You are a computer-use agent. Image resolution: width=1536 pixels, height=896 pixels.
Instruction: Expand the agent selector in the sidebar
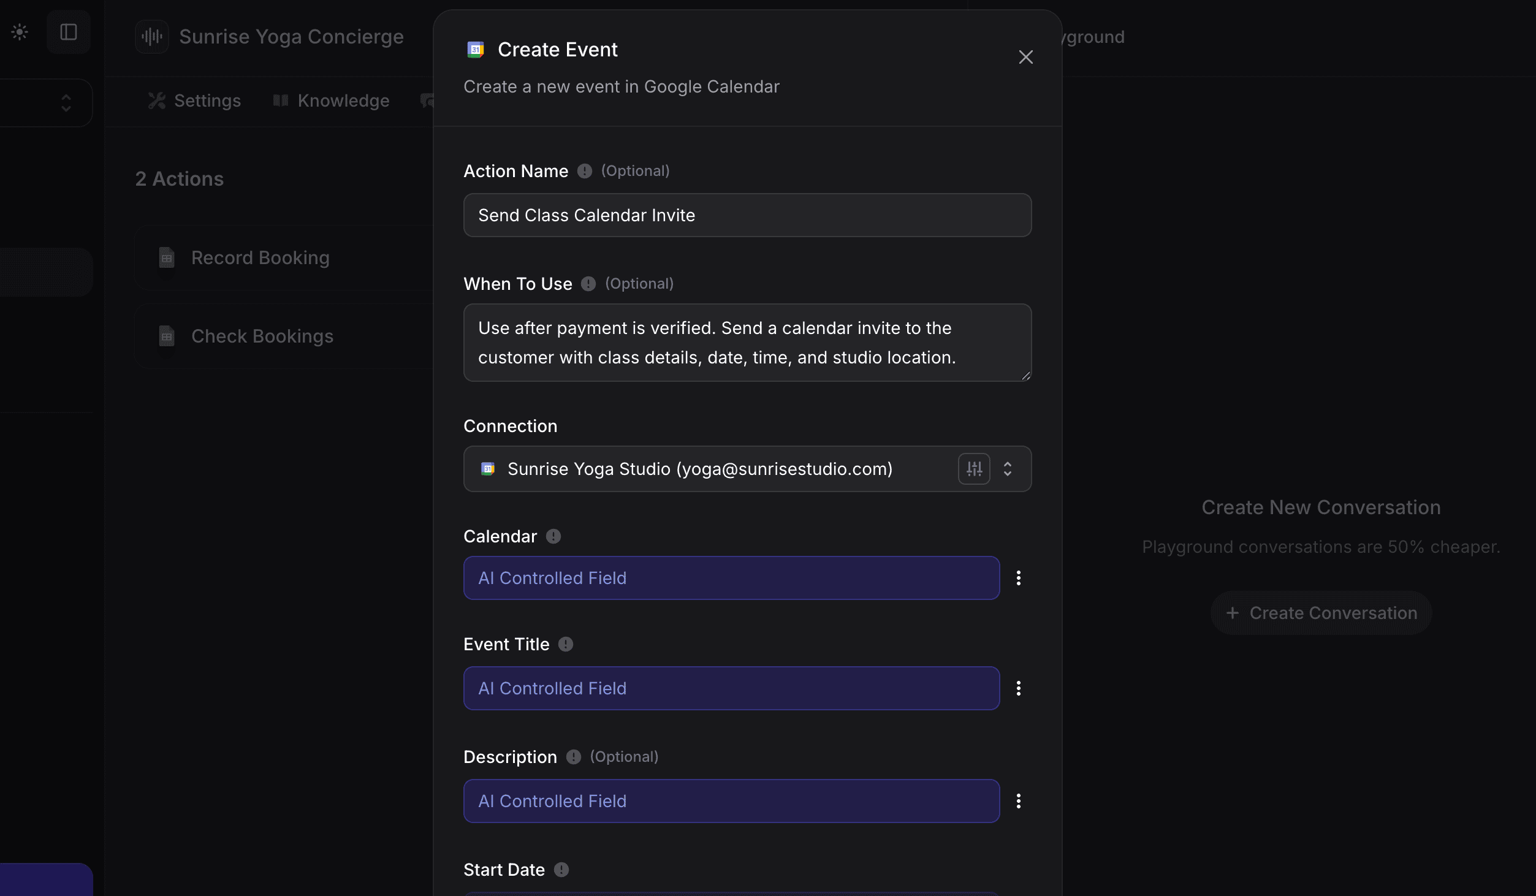66,103
